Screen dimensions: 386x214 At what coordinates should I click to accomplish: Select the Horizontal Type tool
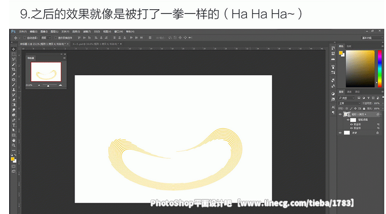[13, 125]
